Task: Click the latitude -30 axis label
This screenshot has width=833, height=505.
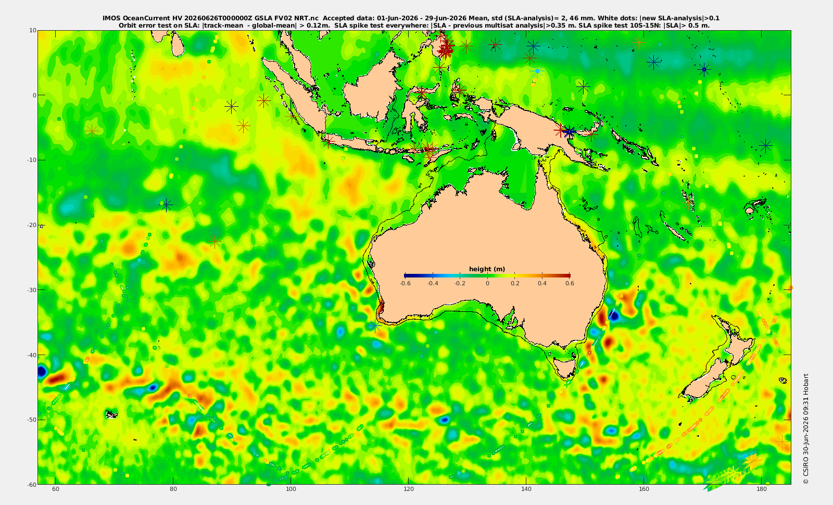Action: point(31,289)
